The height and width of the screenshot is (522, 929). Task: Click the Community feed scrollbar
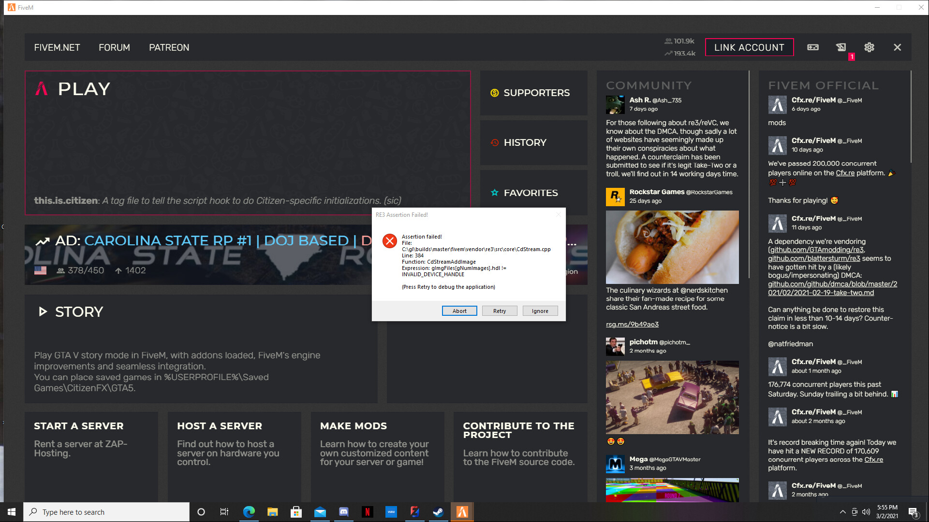(x=749, y=174)
